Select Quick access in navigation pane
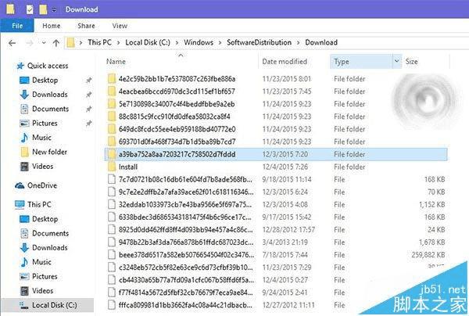Screen dimensions: 469x316 [x=48, y=66]
